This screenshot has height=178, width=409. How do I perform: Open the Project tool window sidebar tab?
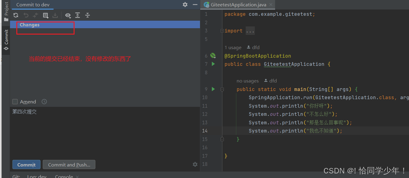6,12
